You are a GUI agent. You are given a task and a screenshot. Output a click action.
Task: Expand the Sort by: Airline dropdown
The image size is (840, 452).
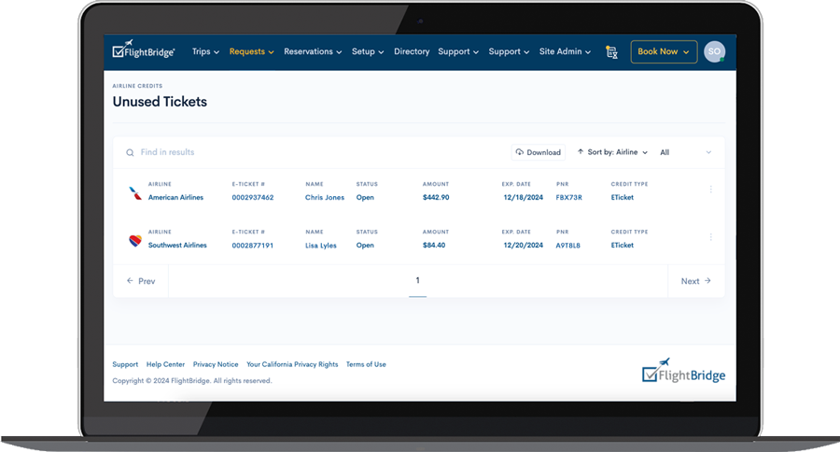click(x=612, y=152)
